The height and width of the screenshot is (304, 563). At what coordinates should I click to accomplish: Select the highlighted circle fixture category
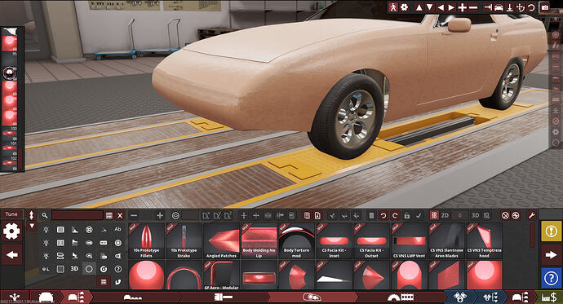[x=89, y=268]
